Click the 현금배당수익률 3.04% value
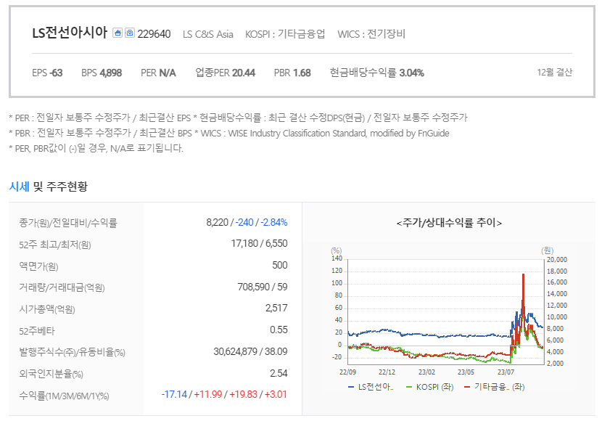The width and height of the screenshot is (602, 421). click(376, 73)
